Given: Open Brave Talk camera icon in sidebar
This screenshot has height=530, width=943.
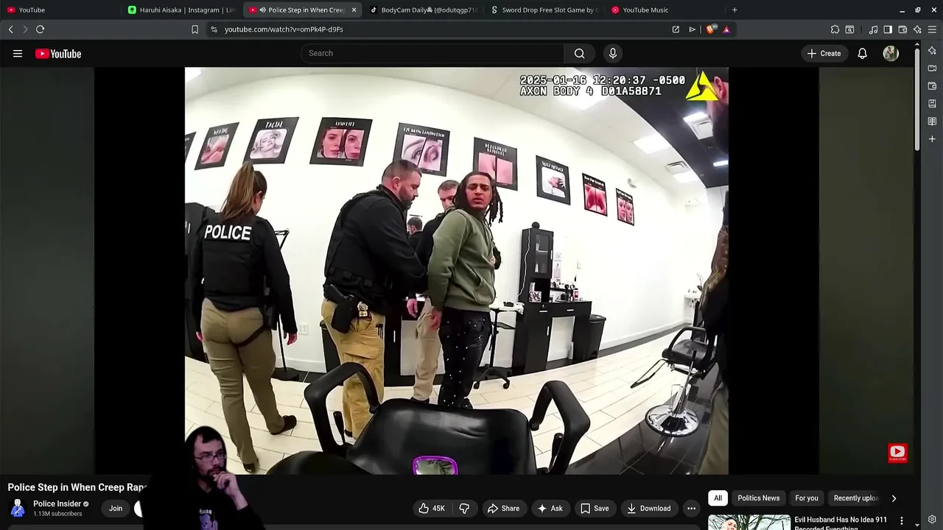Looking at the screenshot, I should pyautogui.click(x=932, y=68).
